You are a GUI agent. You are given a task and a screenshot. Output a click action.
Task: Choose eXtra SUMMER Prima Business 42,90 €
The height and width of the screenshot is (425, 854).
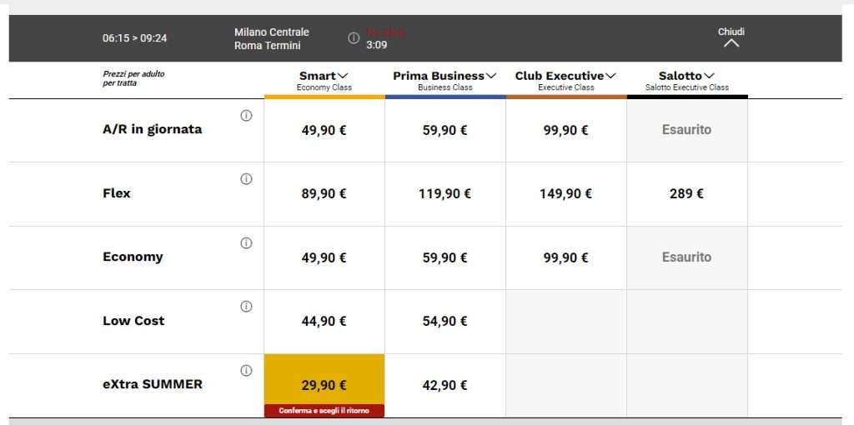coord(445,386)
